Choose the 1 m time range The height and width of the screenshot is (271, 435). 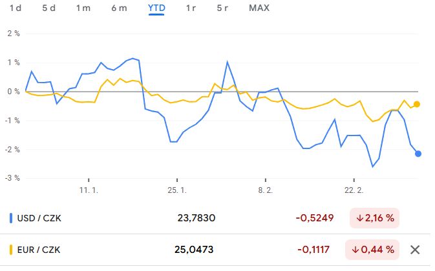[x=83, y=8]
